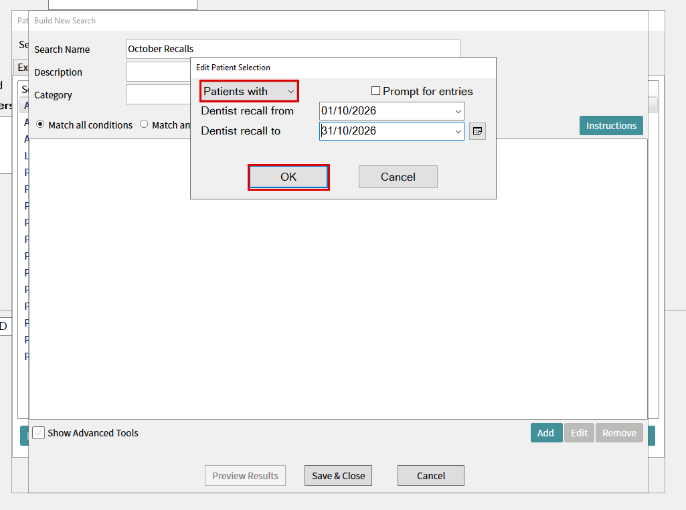Add a new search condition

point(546,433)
